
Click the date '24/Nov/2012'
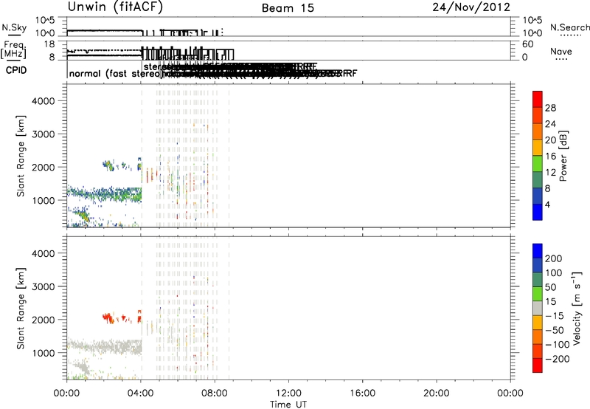tap(471, 7)
